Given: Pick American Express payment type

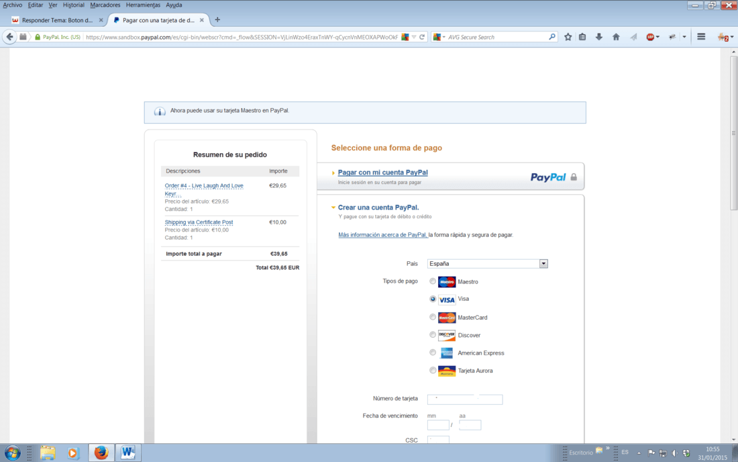Looking at the screenshot, I should click(433, 353).
